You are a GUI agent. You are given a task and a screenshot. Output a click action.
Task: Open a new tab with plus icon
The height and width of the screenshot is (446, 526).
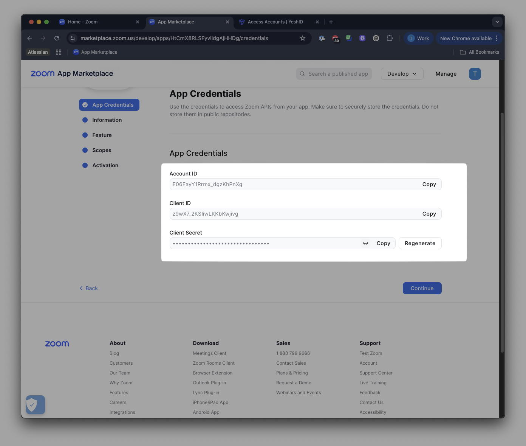pyautogui.click(x=331, y=22)
